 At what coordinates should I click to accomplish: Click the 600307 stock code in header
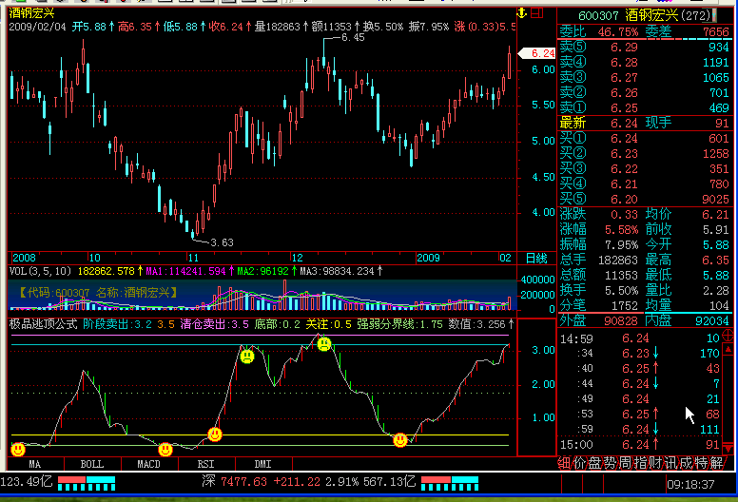click(x=598, y=16)
